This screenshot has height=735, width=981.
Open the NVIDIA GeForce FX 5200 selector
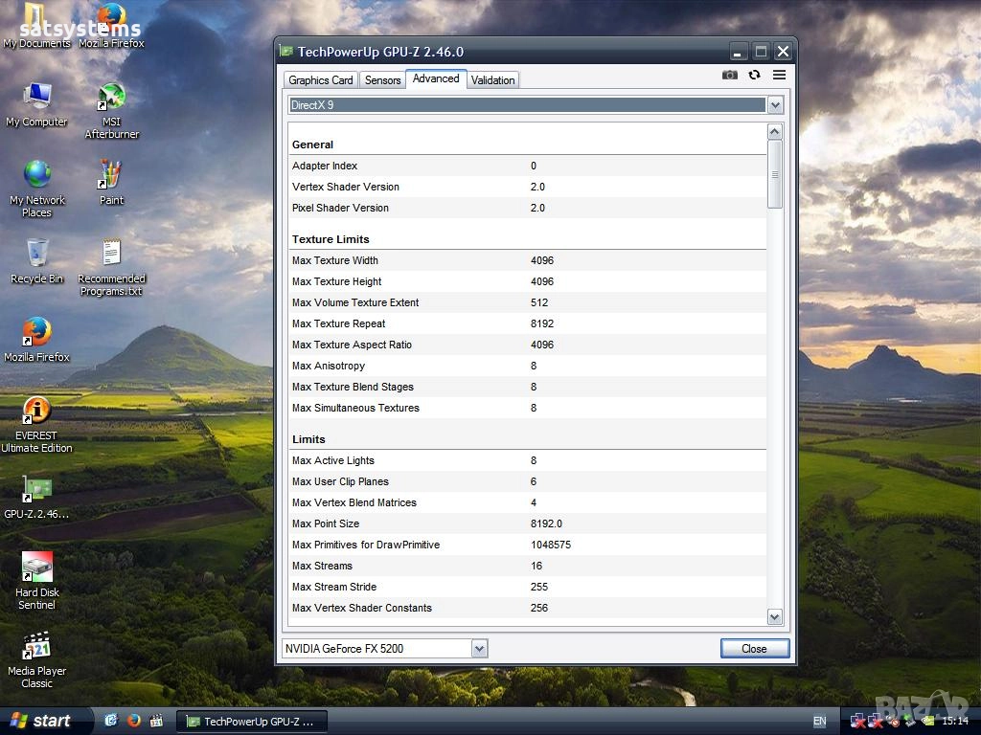pos(479,649)
